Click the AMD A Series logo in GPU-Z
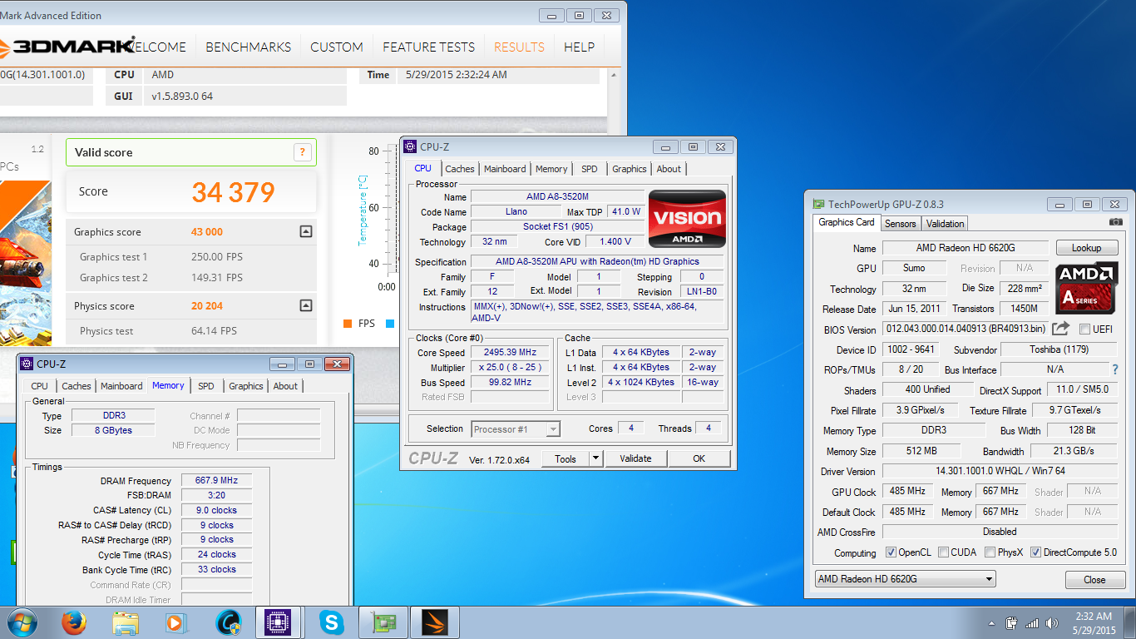The width and height of the screenshot is (1136, 639). (x=1087, y=287)
